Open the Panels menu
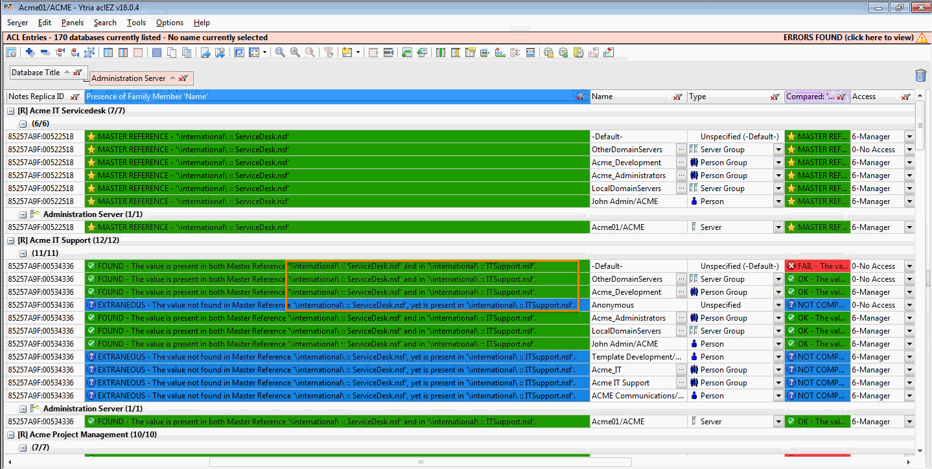Viewport: 932px width, 469px height. tap(73, 23)
